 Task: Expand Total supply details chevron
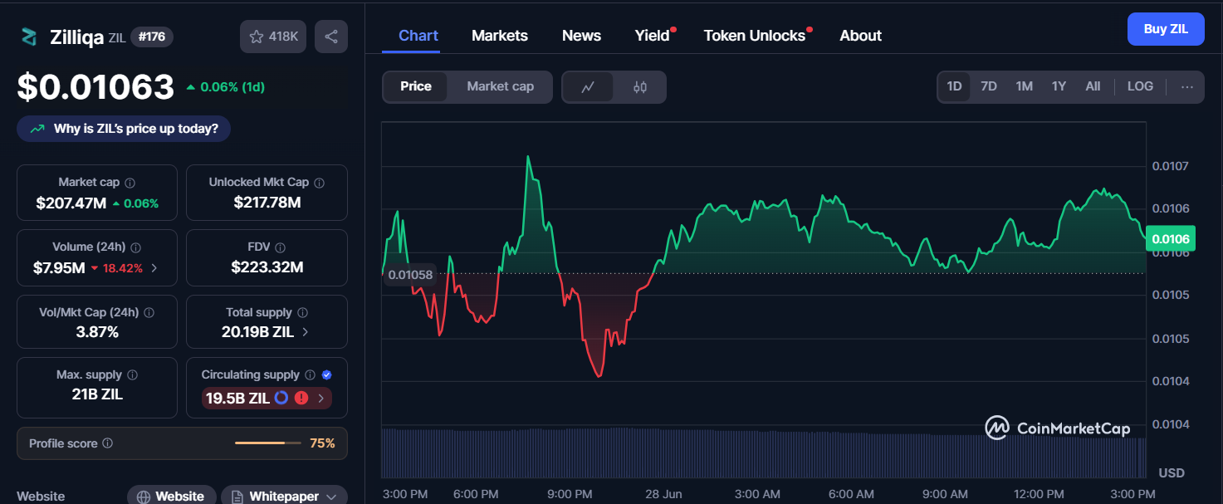pos(306,332)
